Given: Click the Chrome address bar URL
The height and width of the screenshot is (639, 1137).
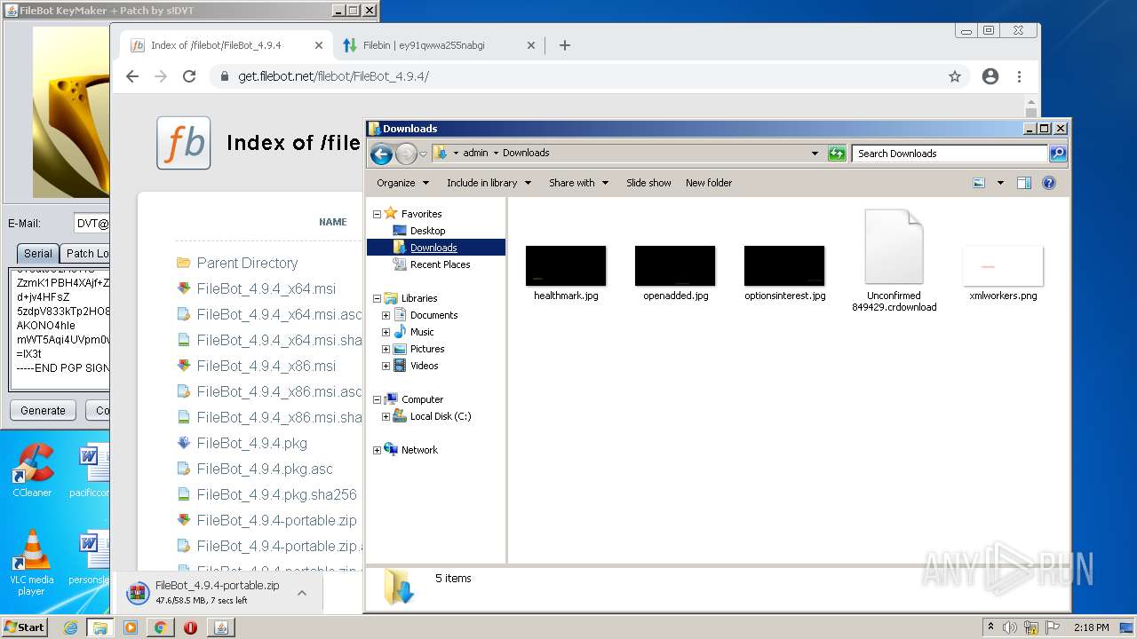Looking at the screenshot, I should tap(333, 76).
